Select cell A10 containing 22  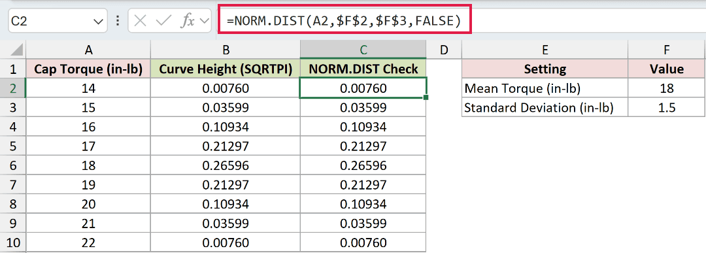(88, 243)
